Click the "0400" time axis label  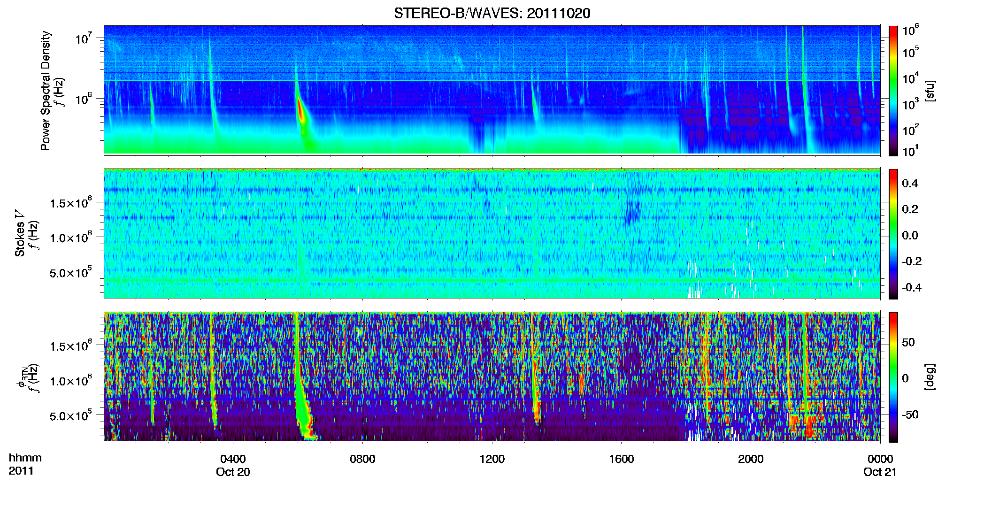pyautogui.click(x=233, y=459)
